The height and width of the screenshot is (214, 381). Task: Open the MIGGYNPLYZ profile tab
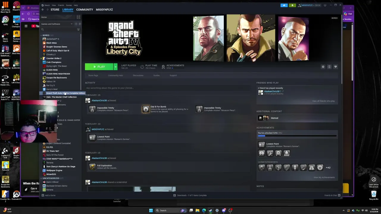click(104, 10)
